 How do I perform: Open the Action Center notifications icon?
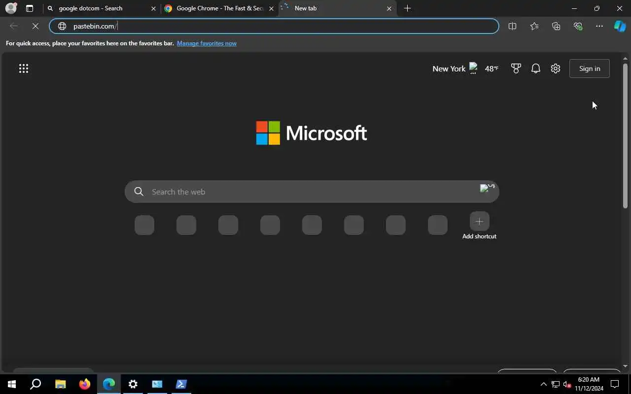point(615,384)
